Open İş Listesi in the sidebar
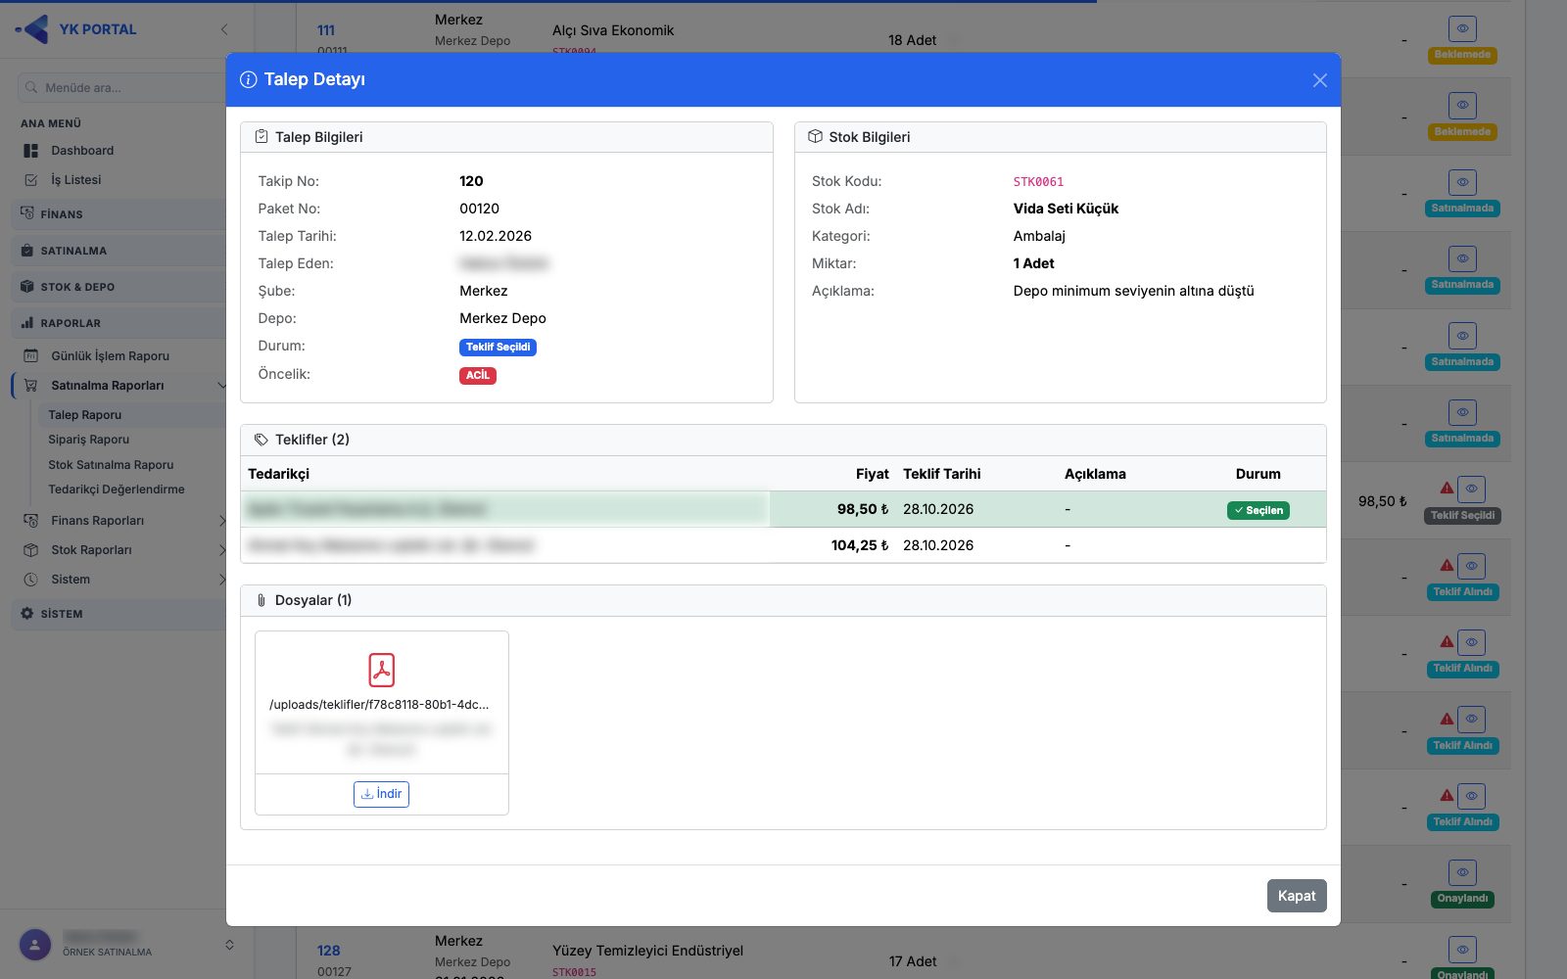This screenshot has height=979, width=1567. [x=76, y=180]
